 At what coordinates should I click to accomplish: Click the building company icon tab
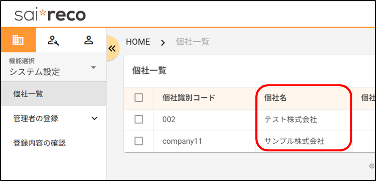(x=18, y=40)
